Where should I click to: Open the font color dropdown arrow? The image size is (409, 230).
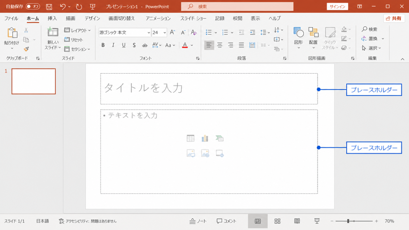click(x=192, y=45)
